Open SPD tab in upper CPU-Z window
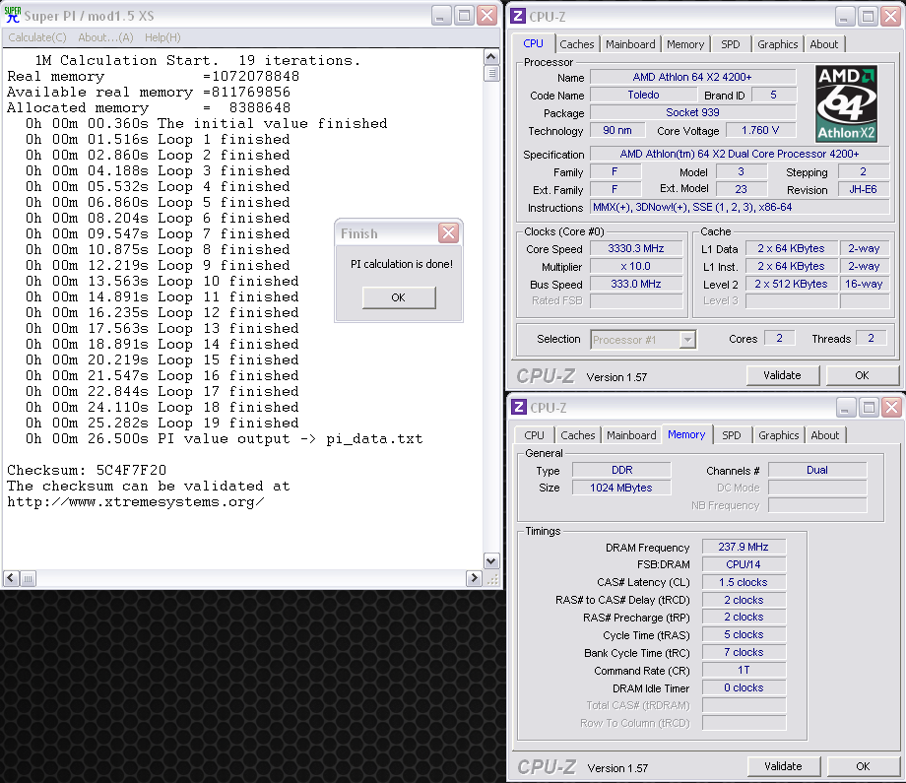The height and width of the screenshot is (783, 906). coord(731,44)
